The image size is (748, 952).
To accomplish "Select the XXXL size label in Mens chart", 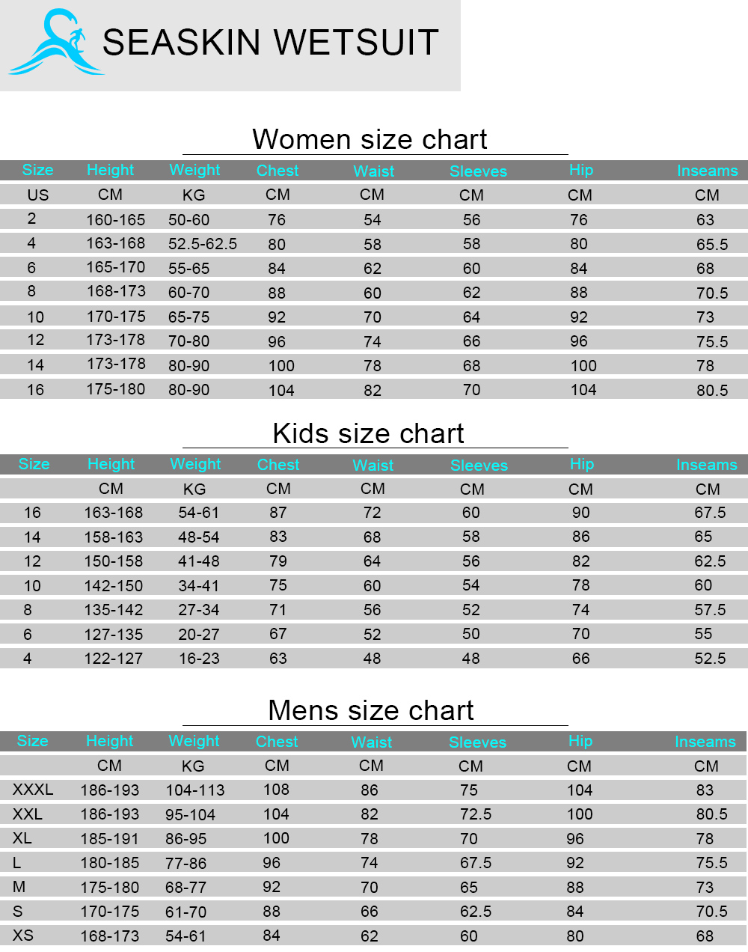I will tap(33, 790).
